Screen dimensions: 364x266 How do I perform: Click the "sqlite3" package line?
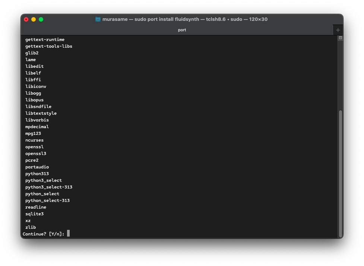[x=34, y=214]
